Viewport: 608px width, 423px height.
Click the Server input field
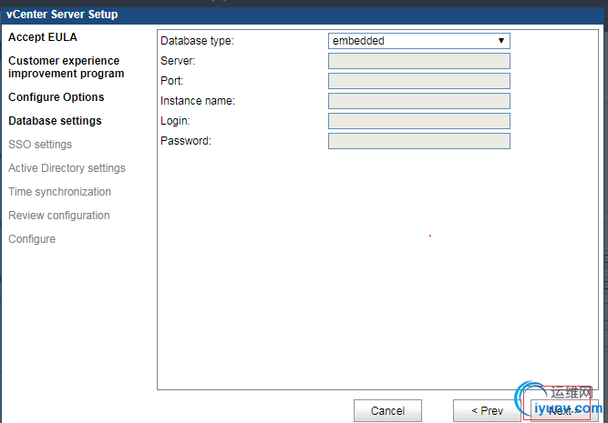[418, 61]
